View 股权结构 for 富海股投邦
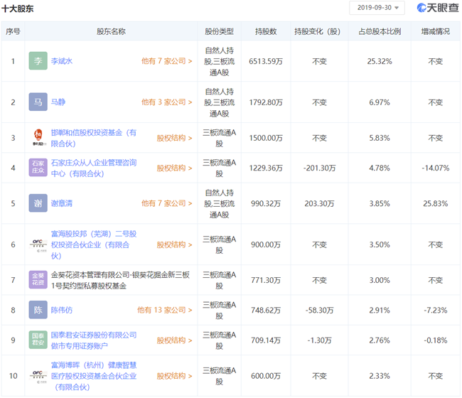462x398 pixels. coord(174,244)
